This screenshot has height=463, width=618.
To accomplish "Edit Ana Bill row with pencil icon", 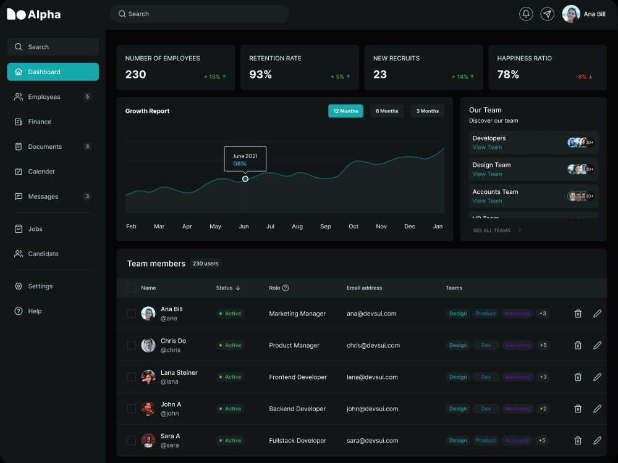I will (597, 314).
